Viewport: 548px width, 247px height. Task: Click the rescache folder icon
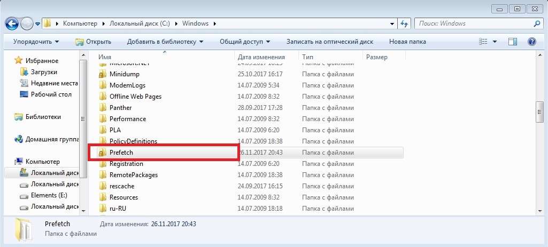[103, 186]
